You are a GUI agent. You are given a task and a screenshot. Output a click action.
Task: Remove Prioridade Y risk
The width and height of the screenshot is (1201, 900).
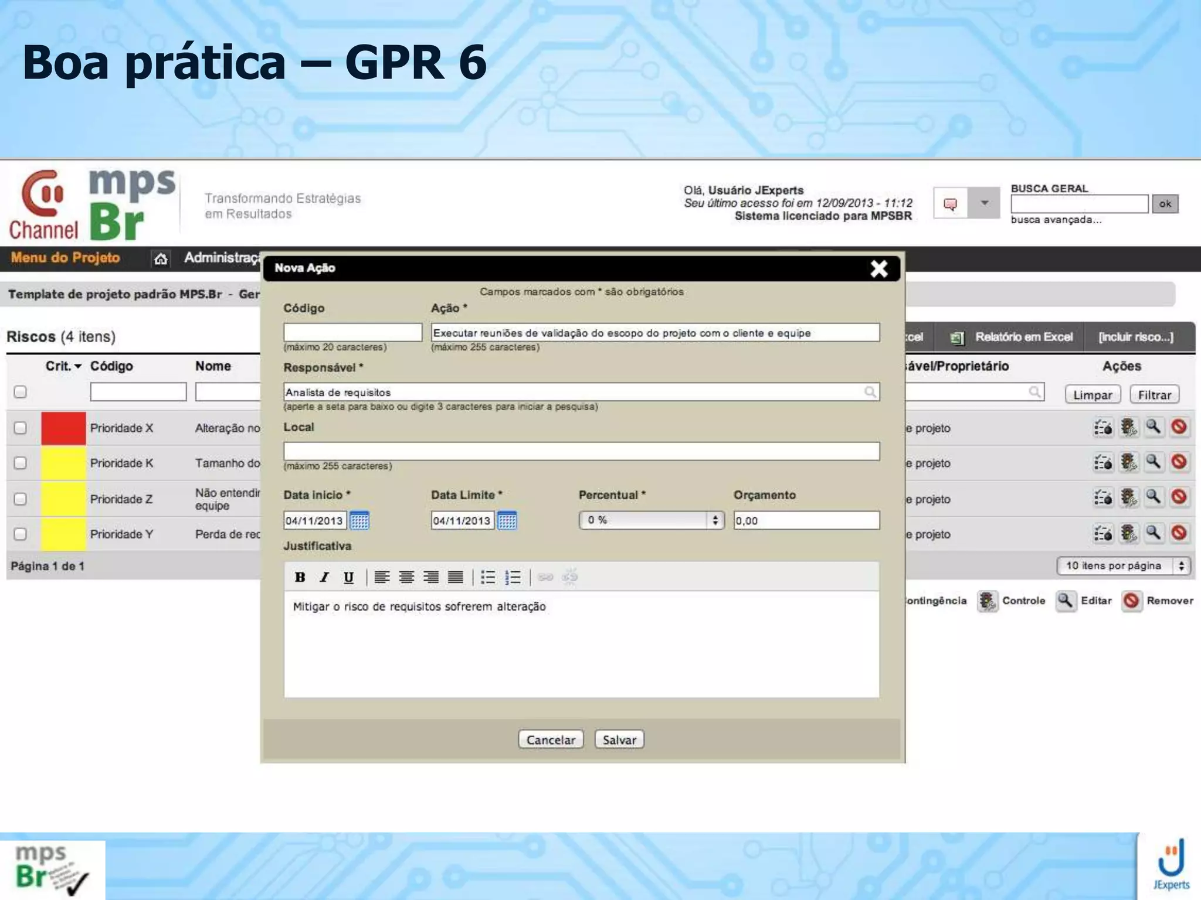coord(1179,533)
